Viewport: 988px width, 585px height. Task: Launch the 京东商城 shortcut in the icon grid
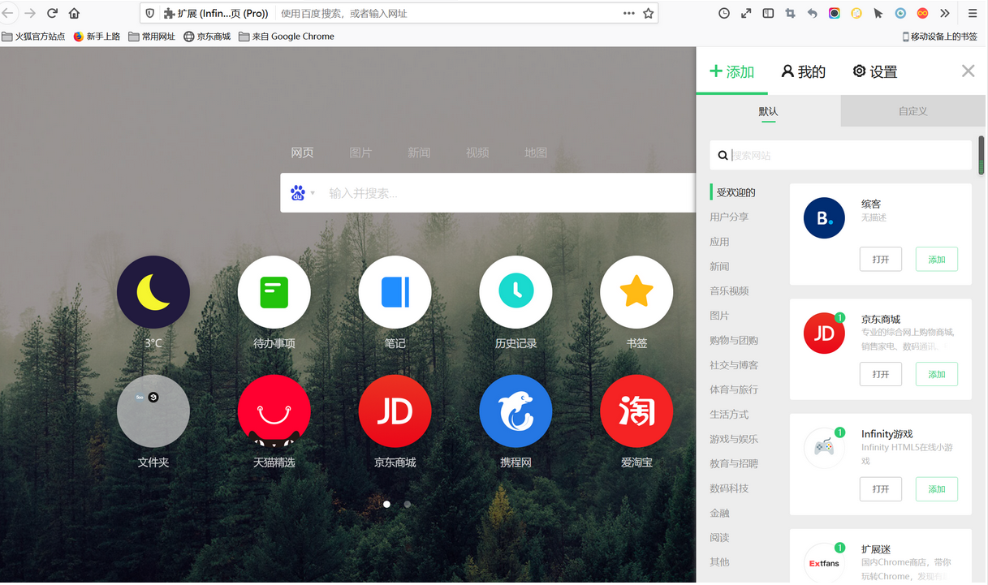(395, 411)
